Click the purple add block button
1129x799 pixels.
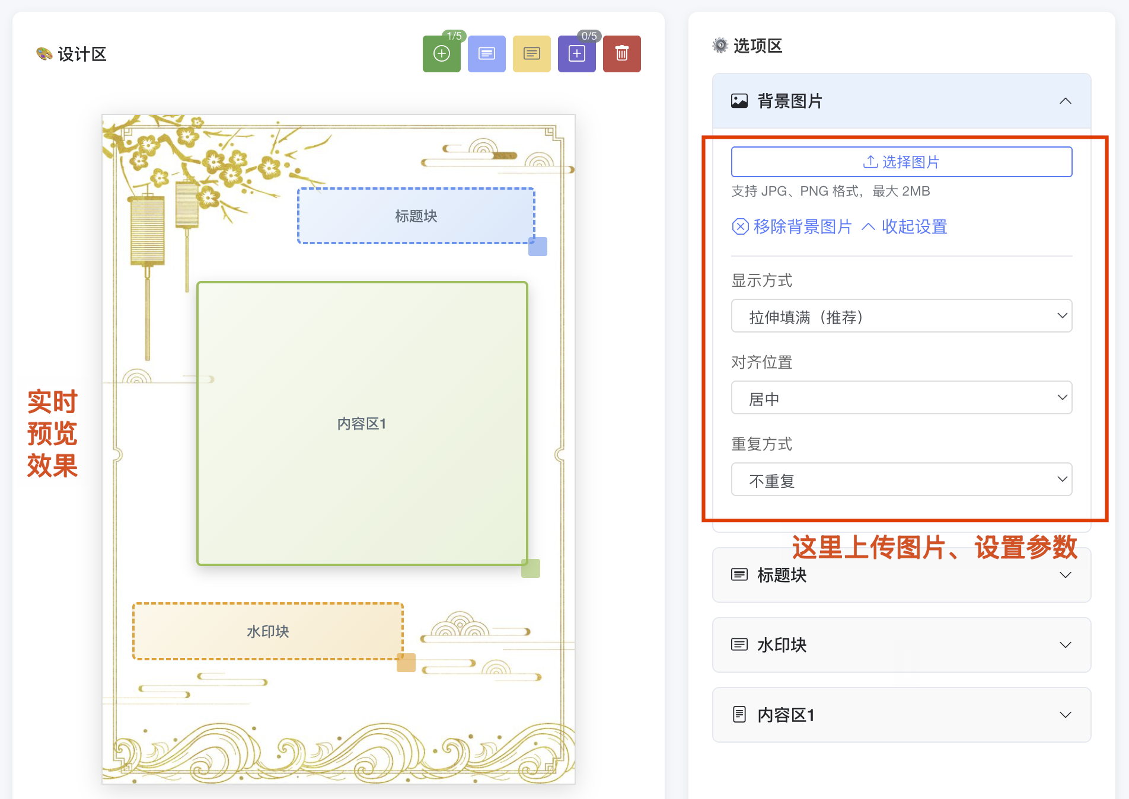pos(576,54)
